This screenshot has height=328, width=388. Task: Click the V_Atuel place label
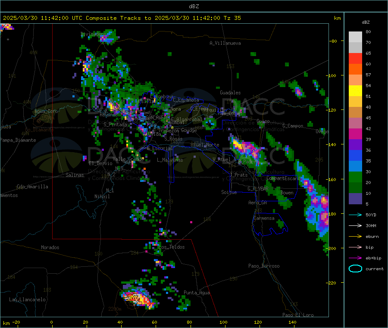(x=222, y=159)
